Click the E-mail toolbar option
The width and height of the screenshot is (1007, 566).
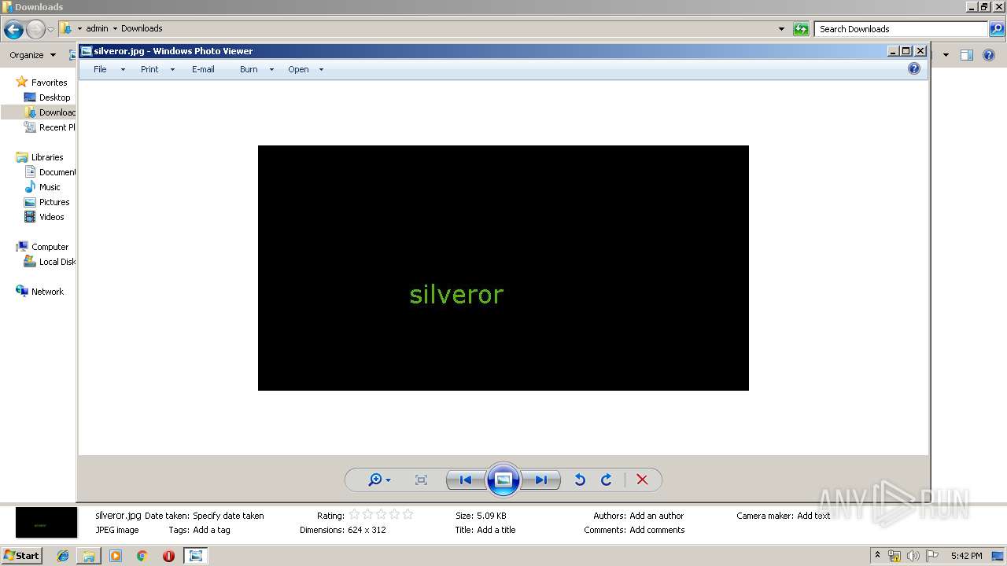point(203,69)
